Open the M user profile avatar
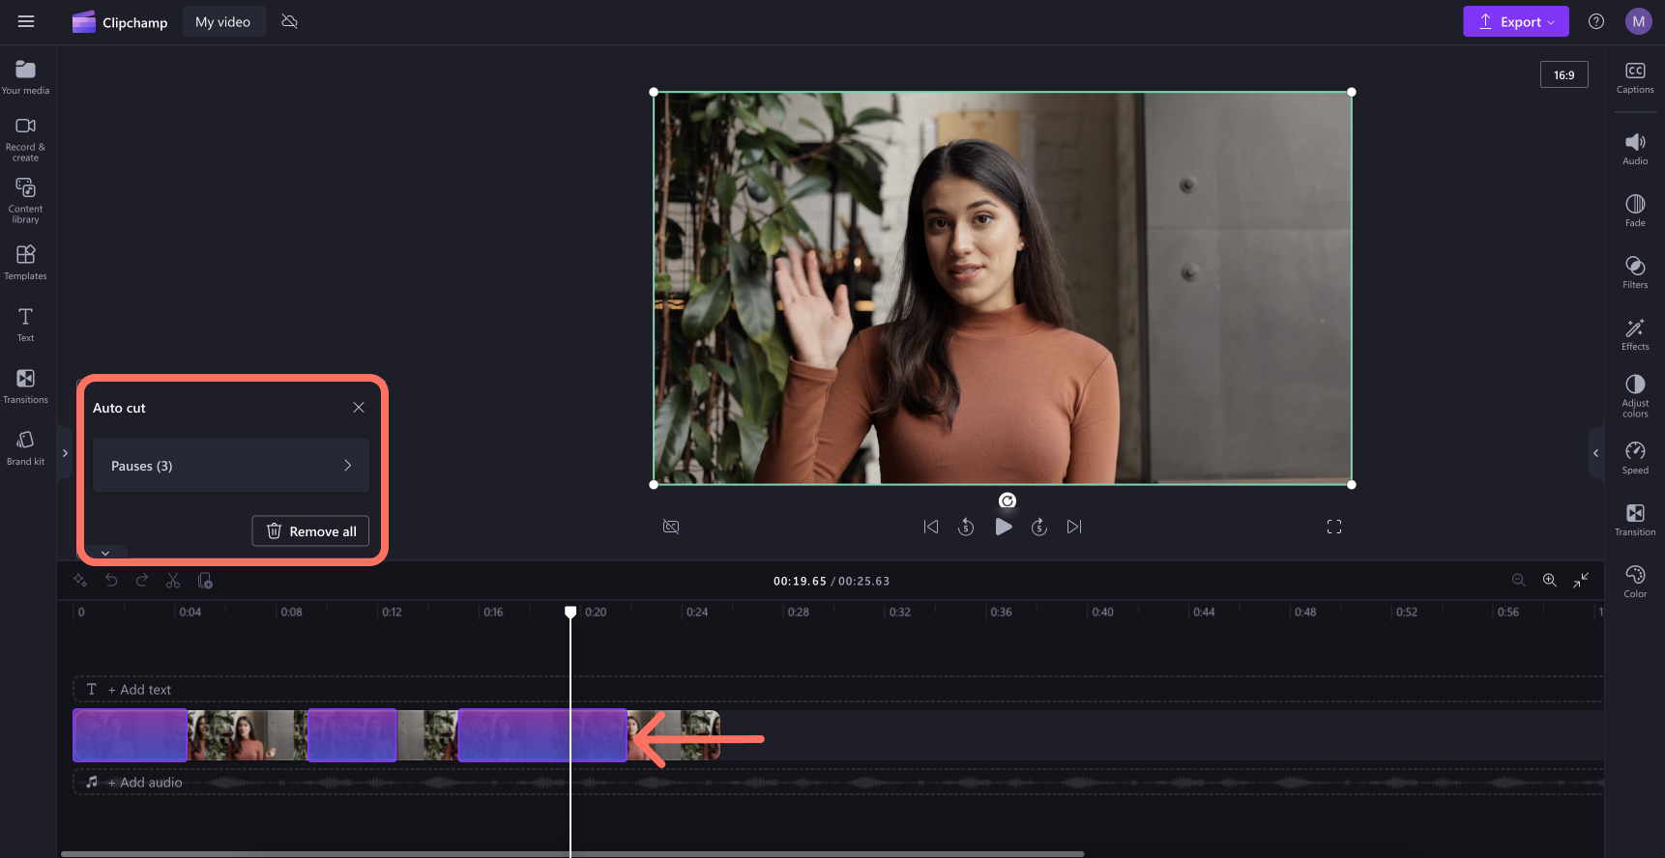1665x858 pixels. [1639, 21]
